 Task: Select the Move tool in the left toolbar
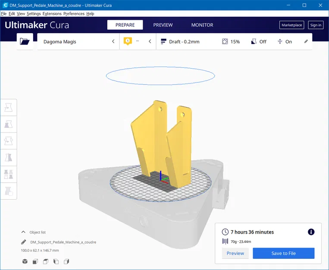(x=9, y=108)
